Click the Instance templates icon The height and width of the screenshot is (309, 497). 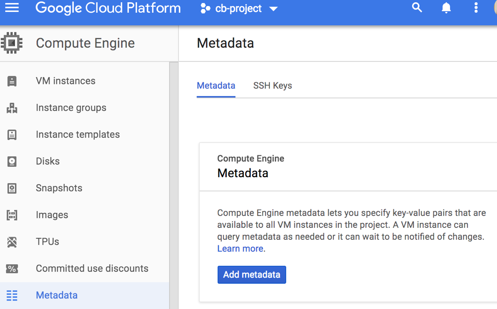12,135
